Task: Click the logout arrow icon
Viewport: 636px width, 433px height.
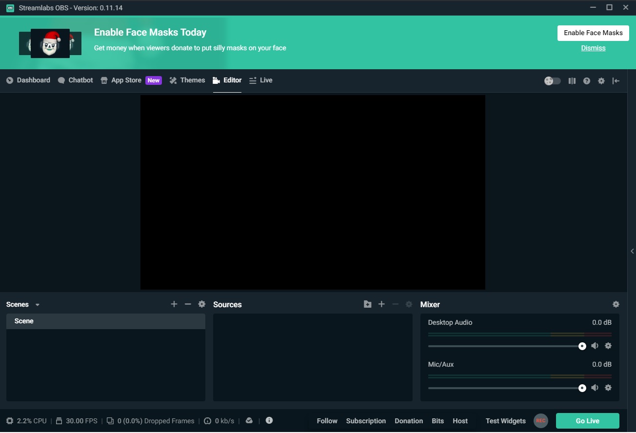Action: (x=616, y=81)
